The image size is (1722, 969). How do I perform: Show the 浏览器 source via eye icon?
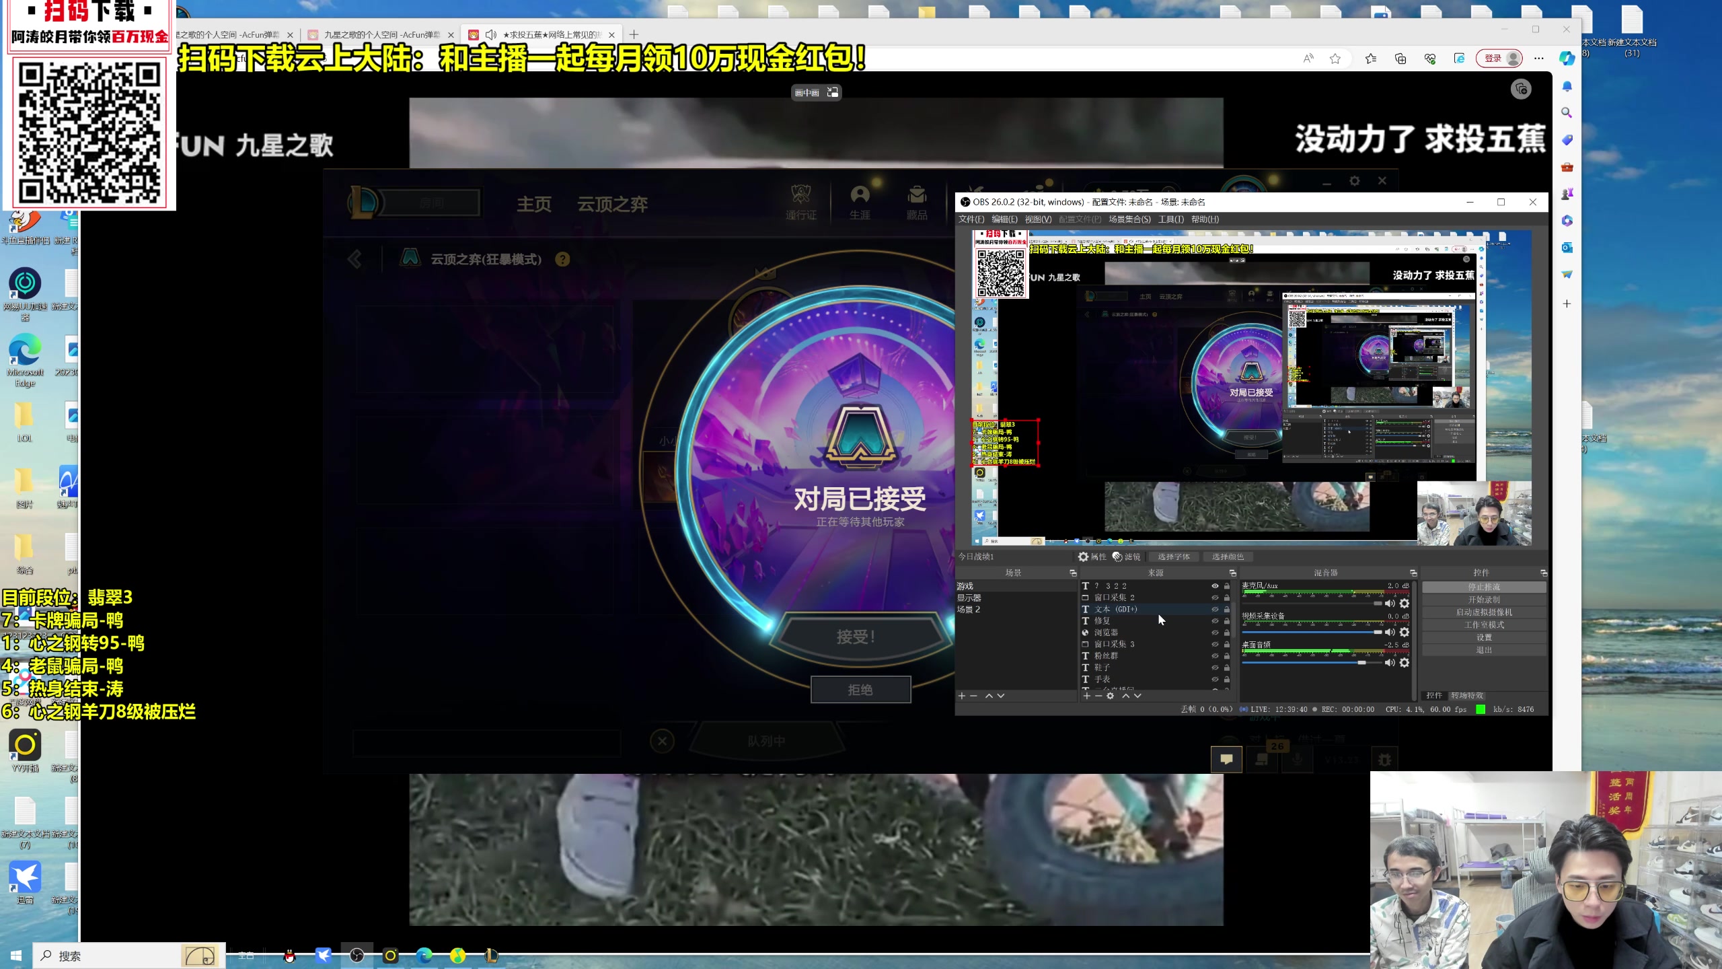tap(1215, 633)
